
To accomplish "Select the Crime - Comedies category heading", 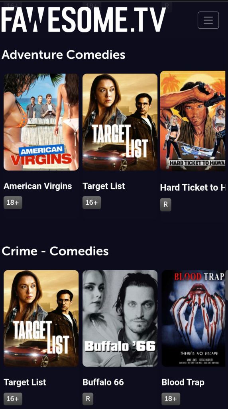I will tap(55, 251).
